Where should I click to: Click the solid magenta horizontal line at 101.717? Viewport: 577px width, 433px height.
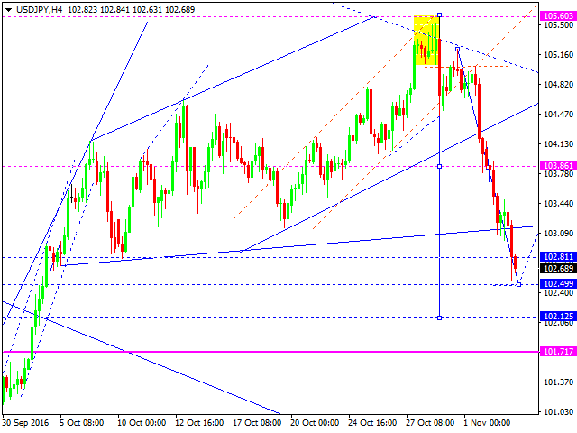pyautogui.click(x=270, y=352)
